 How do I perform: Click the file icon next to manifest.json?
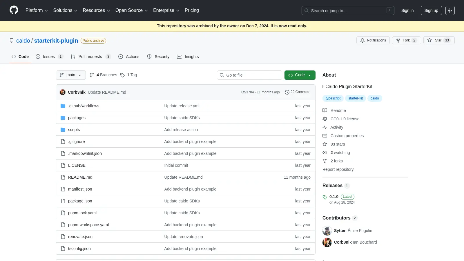click(63, 189)
